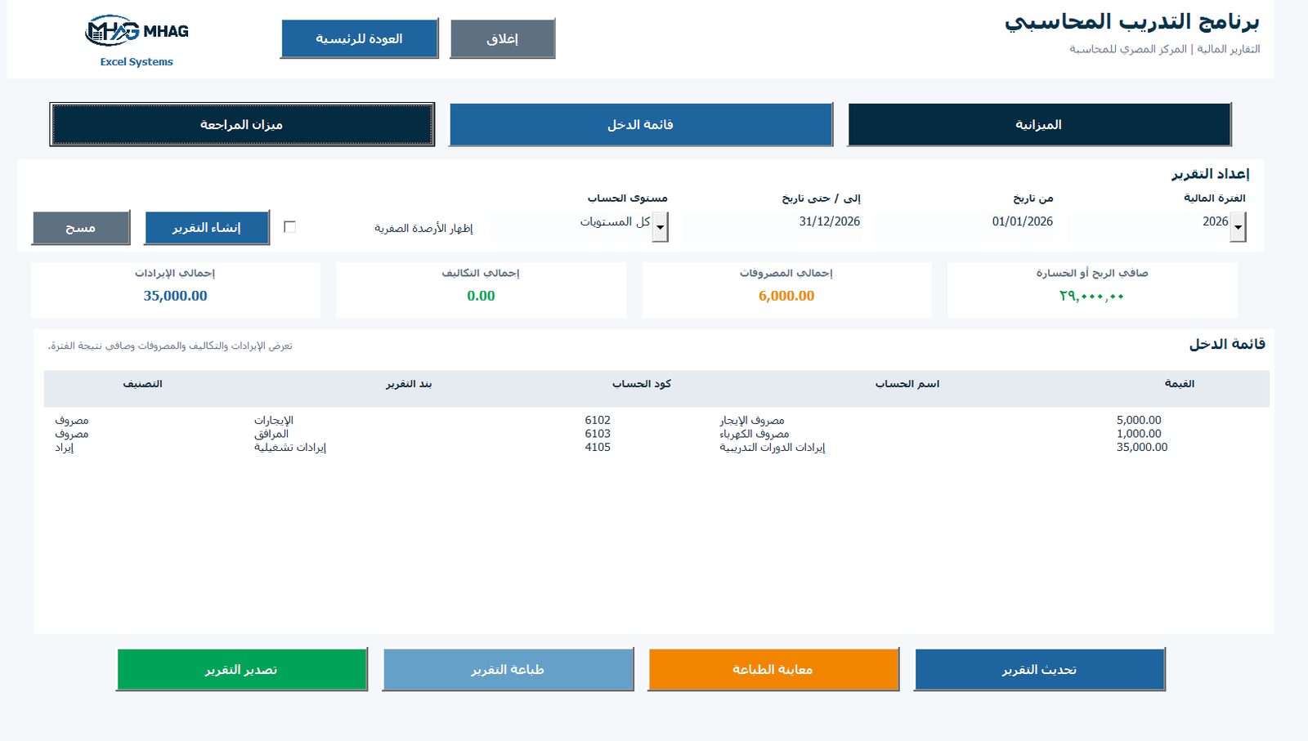The image size is (1308, 741).
Task: Click the إيرادات تشغيلية report item cell
Action: [290, 447]
